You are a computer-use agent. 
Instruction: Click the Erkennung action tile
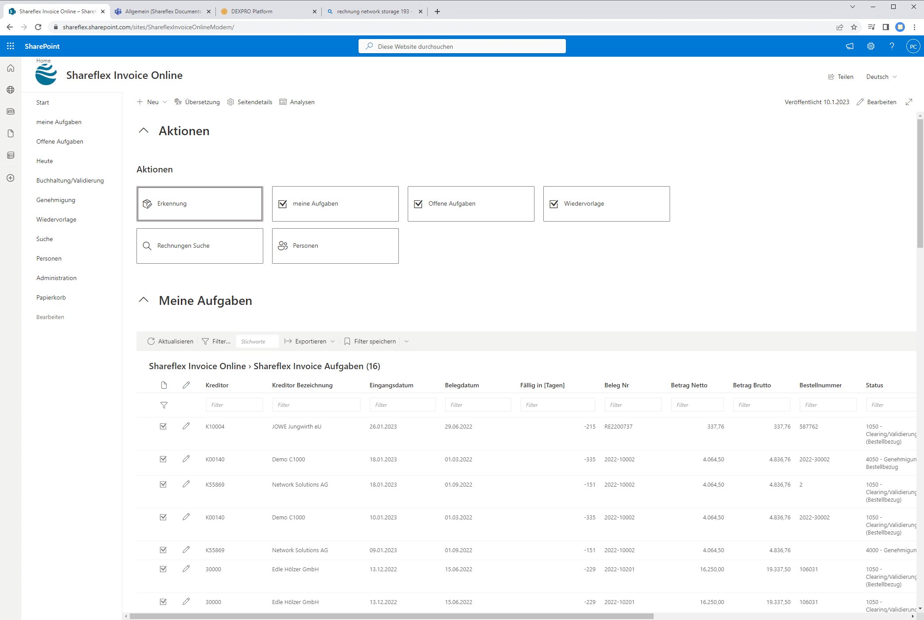pyautogui.click(x=199, y=203)
